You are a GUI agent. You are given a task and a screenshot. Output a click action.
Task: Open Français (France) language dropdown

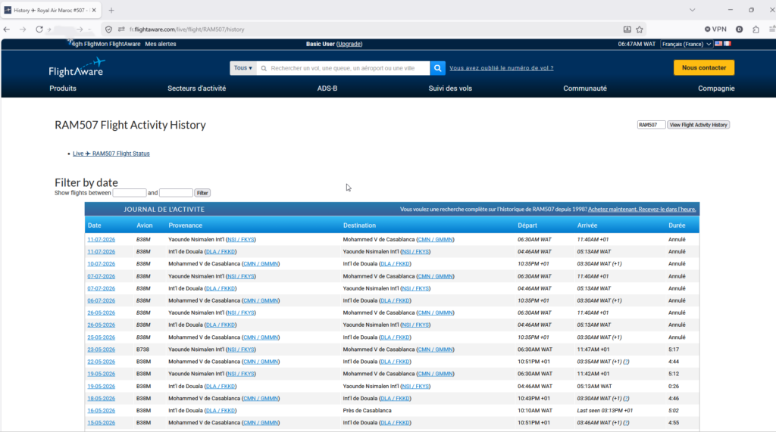[x=687, y=44]
